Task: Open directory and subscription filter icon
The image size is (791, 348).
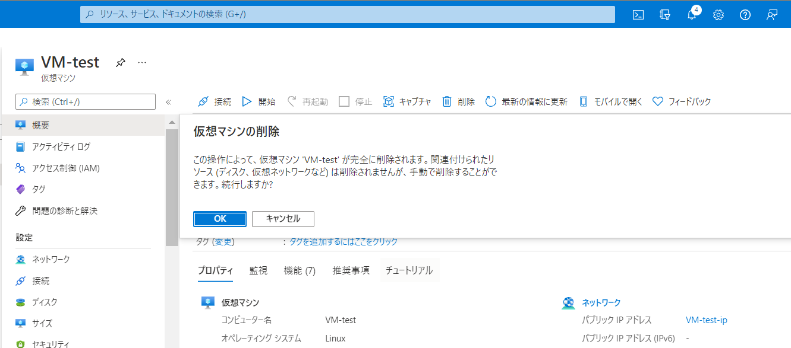Action: [x=665, y=15]
